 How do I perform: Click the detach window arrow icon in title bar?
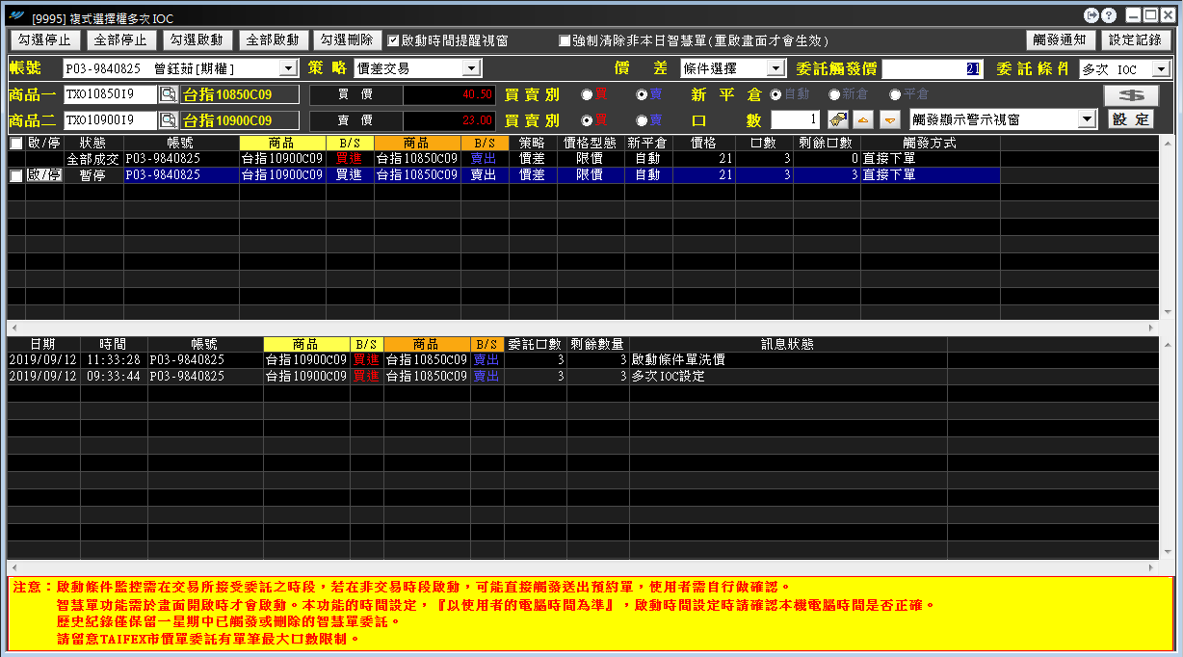coord(1091,15)
